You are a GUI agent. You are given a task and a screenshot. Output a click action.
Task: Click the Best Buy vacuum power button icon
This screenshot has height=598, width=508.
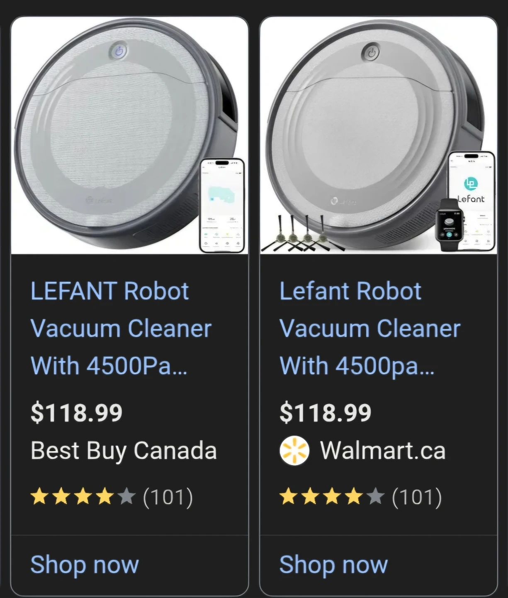pyautogui.click(x=119, y=51)
